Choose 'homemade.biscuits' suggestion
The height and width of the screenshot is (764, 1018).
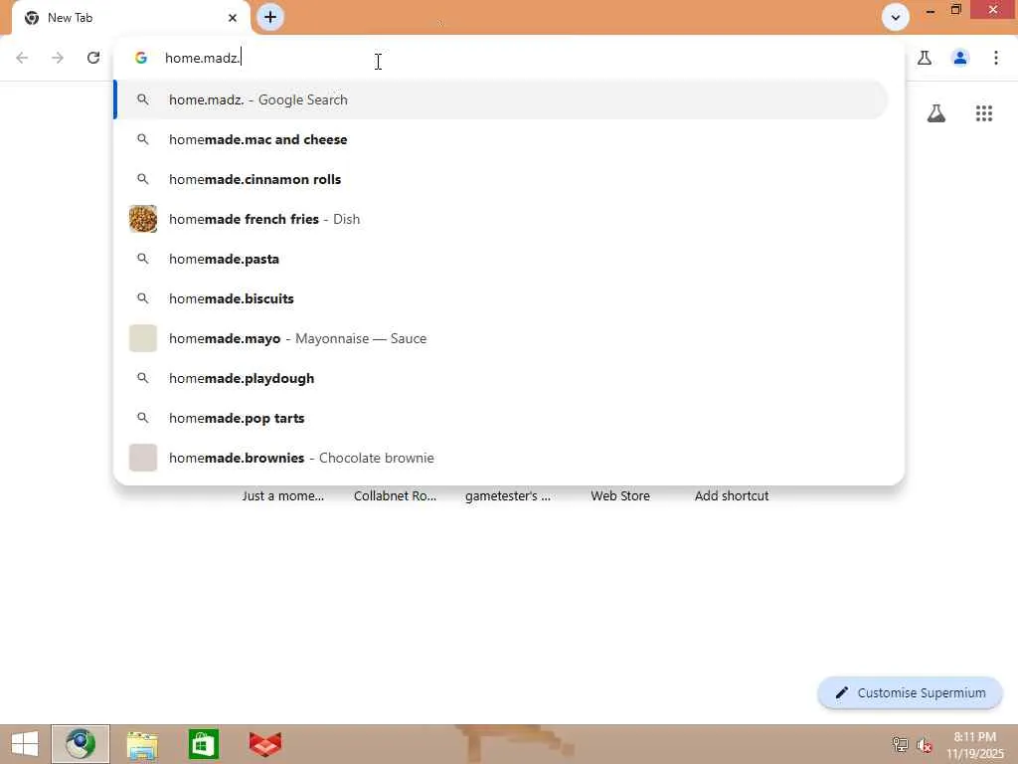pyautogui.click(x=501, y=298)
